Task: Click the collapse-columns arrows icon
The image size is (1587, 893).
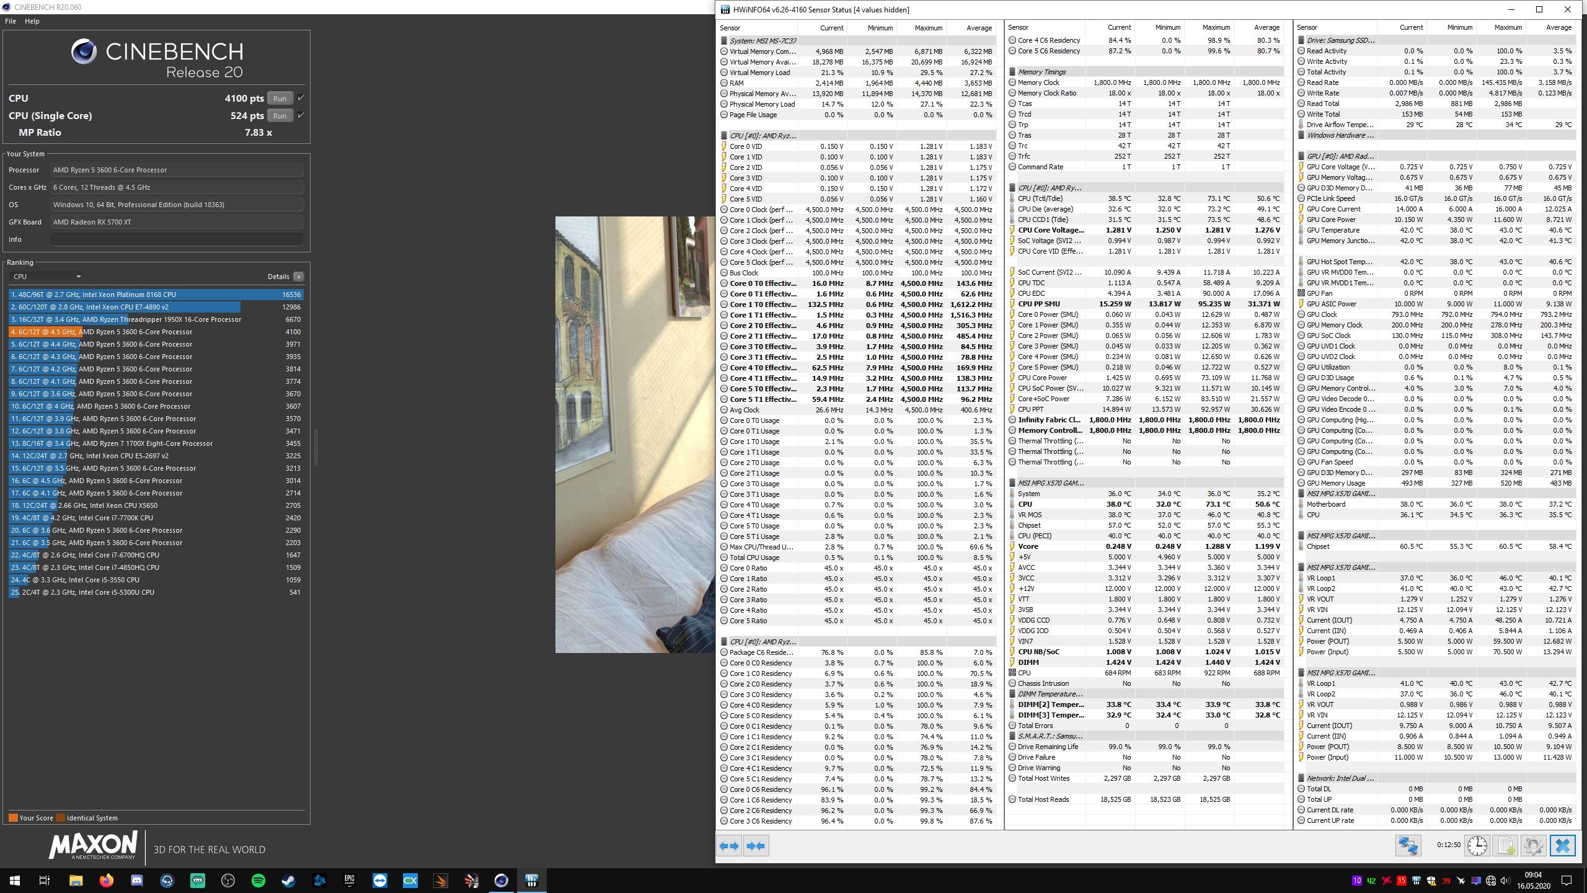Action: (756, 846)
